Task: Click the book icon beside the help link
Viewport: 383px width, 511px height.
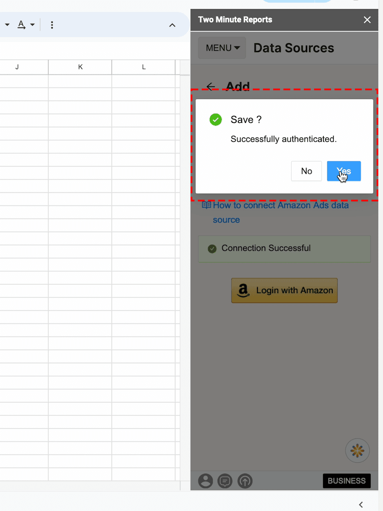Action: coord(206,205)
